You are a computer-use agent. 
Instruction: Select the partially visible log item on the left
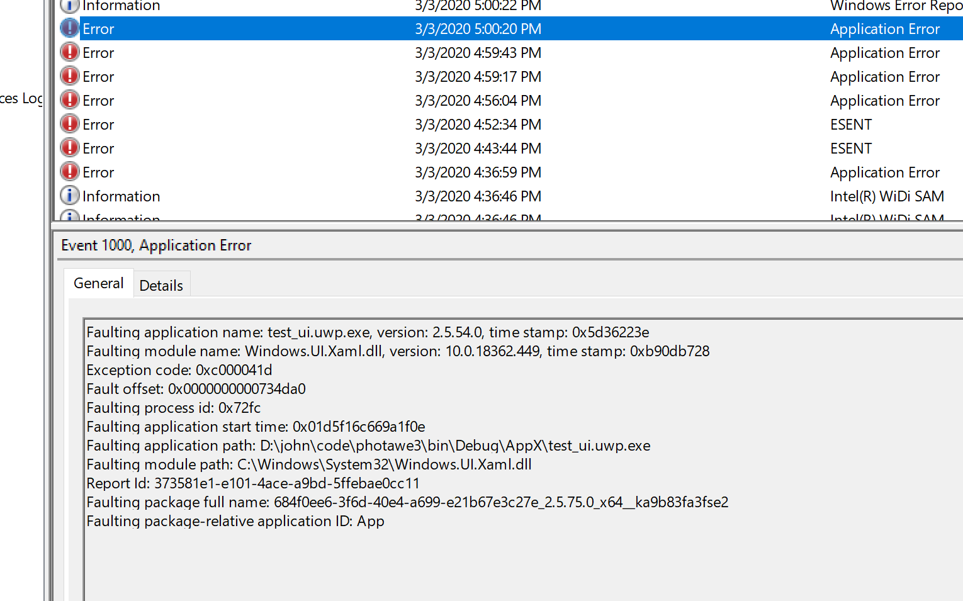19,98
